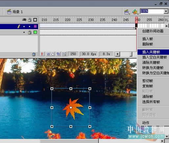Click the Scene 1 clapperboard icon
This screenshot has width=169, height=143.
point(9,11)
